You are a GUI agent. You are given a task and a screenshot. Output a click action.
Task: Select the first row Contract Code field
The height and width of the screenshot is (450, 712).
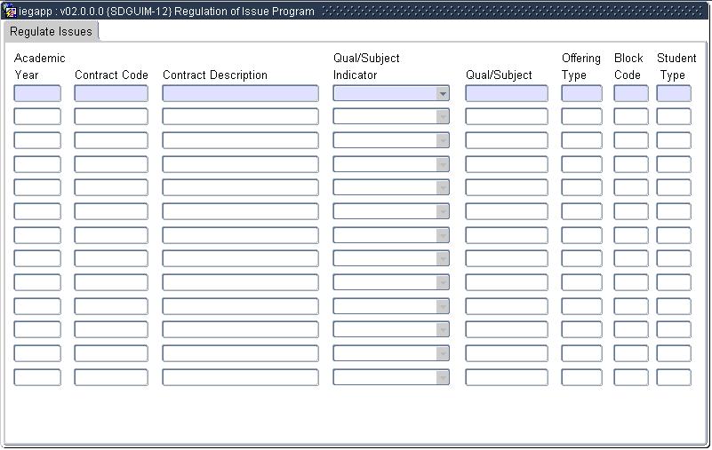pos(111,93)
